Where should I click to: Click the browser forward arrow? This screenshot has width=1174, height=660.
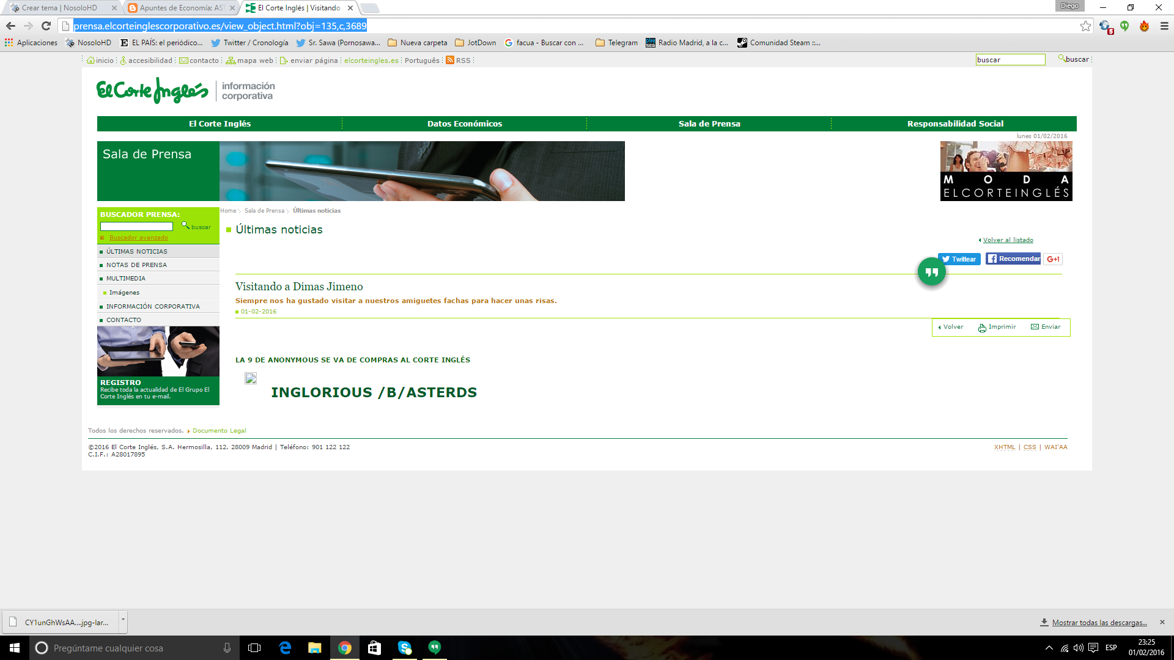tap(28, 26)
